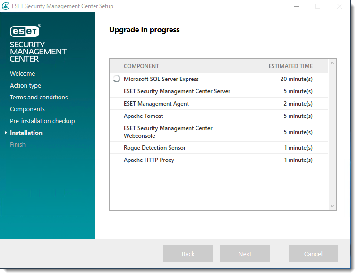Minimize the setup window
Screen dimensions: 358x276
[x=297, y=6]
